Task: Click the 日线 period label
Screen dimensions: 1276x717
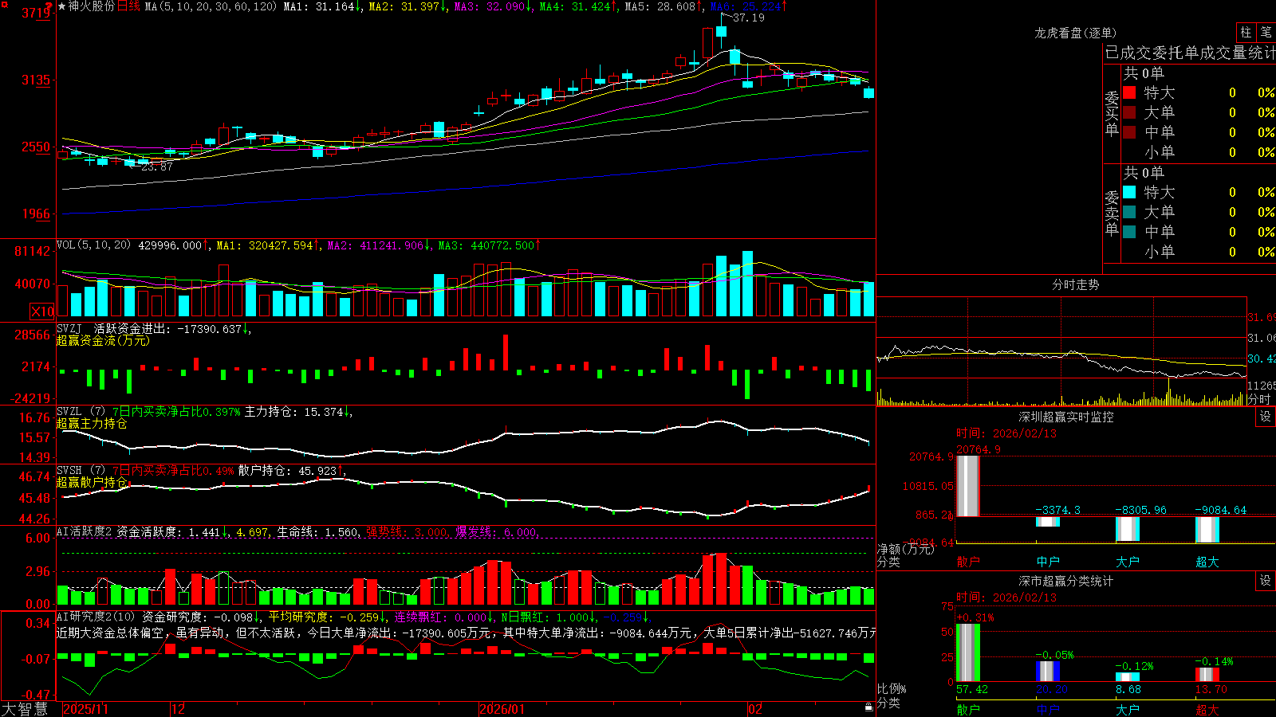Action: pyautogui.click(x=128, y=6)
